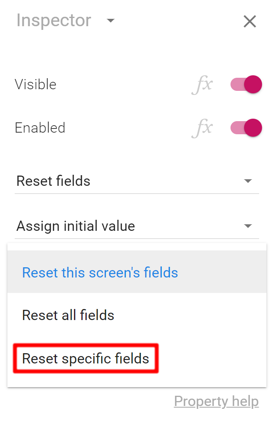Click the Enabled property label
Screen dimensions: 273x424
point(40,128)
